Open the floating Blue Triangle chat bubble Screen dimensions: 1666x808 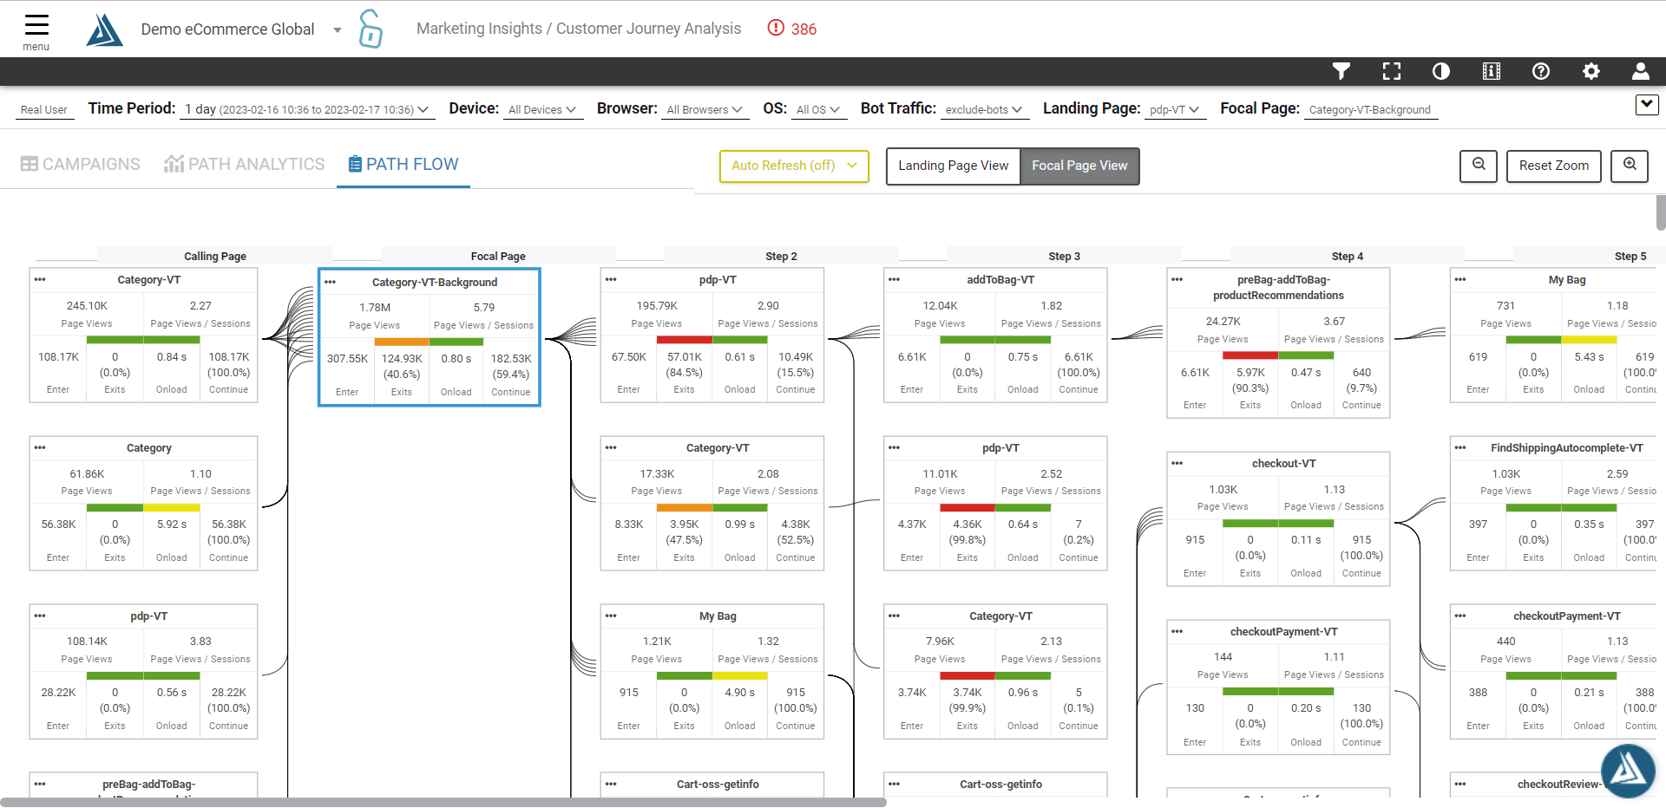coord(1628,770)
